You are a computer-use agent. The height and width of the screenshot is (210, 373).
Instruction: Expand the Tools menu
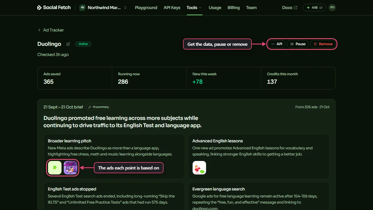[x=194, y=8]
